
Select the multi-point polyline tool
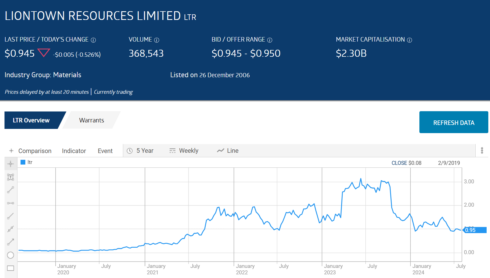11,229
